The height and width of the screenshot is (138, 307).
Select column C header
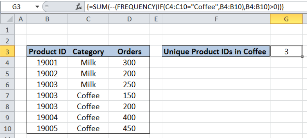88,20
